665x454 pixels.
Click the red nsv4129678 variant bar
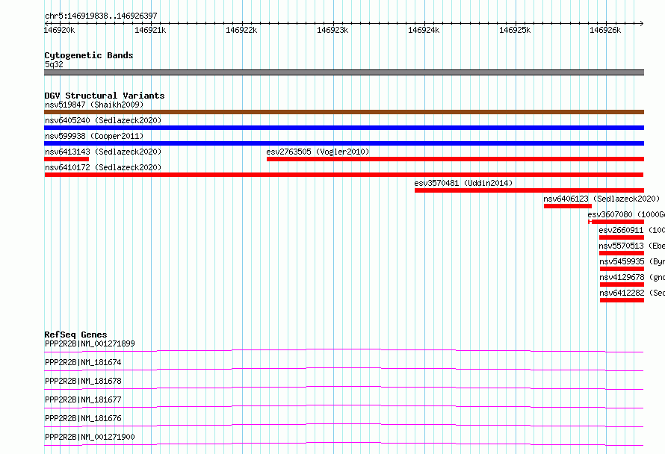pos(622,284)
